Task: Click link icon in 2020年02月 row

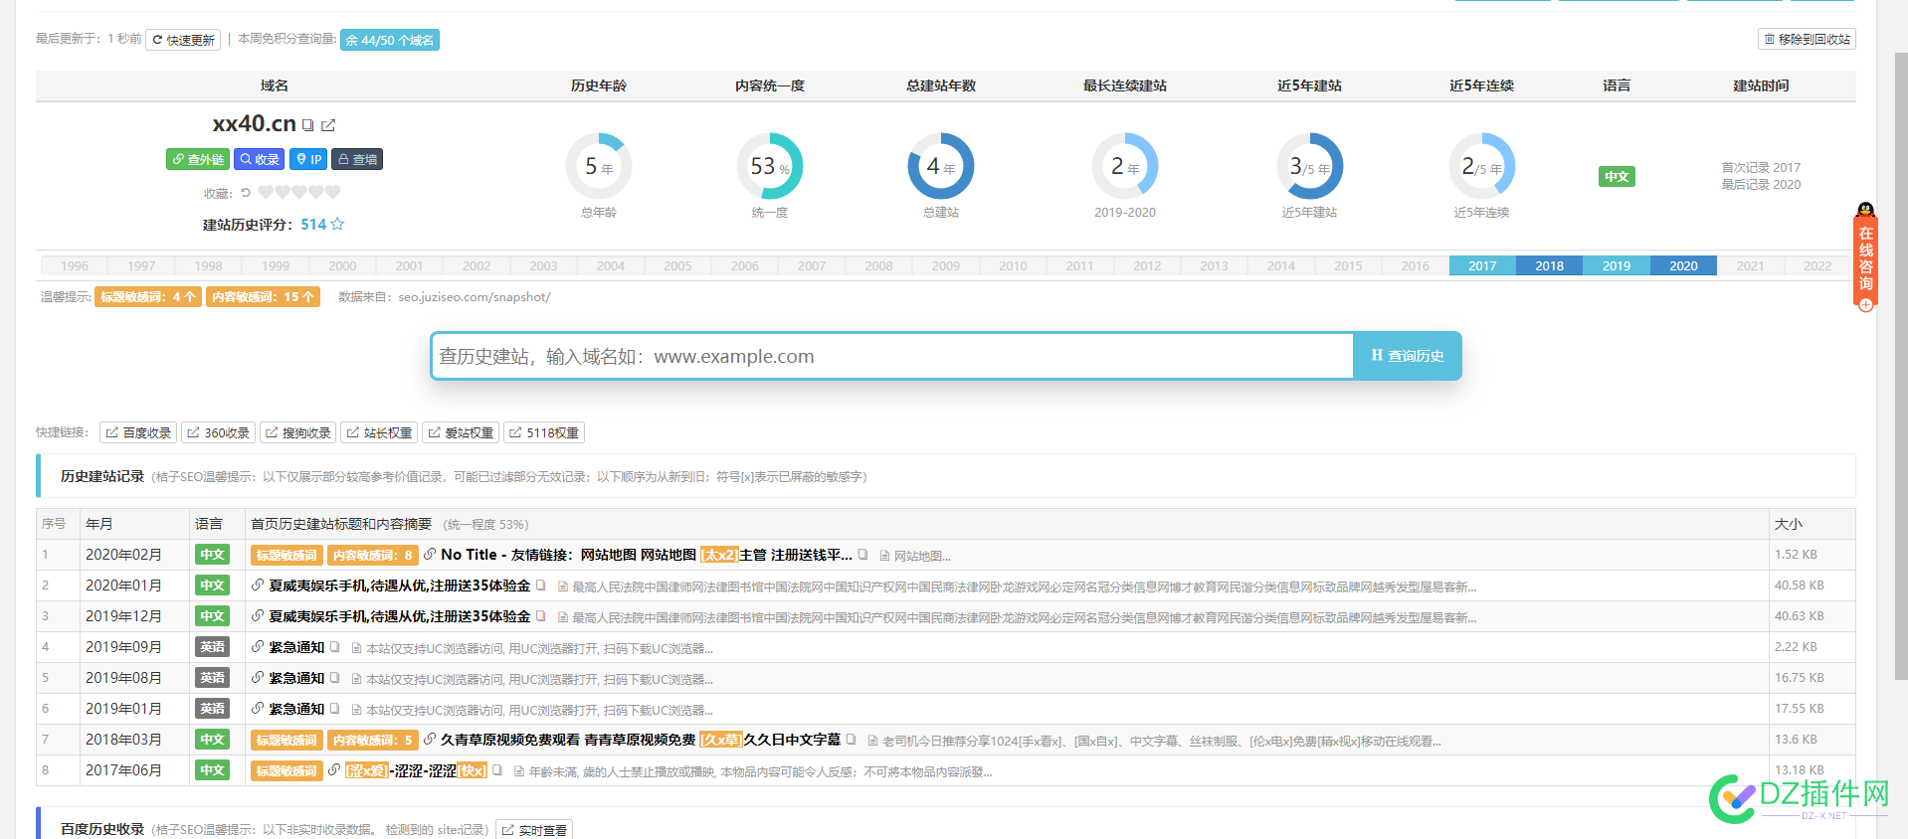Action: [x=430, y=555]
